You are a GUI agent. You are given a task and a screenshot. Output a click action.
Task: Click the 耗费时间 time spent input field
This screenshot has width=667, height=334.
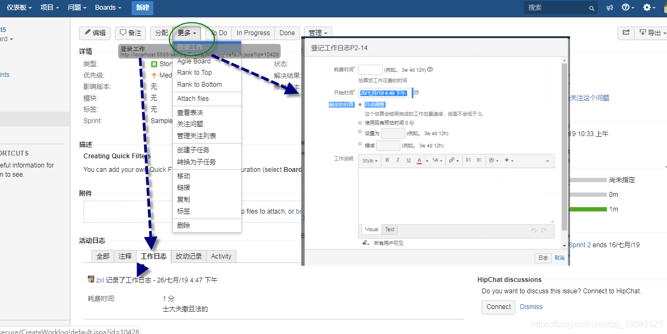point(370,69)
